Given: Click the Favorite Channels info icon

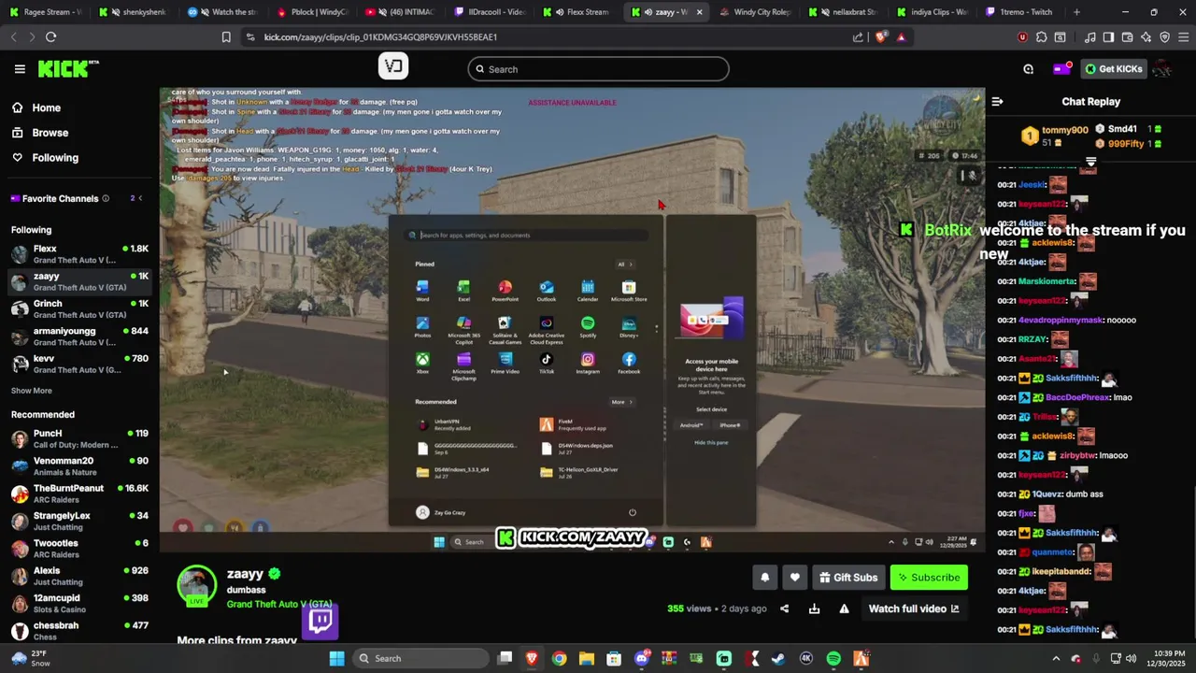Looking at the screenshot, I should click(x=106, y=198).
